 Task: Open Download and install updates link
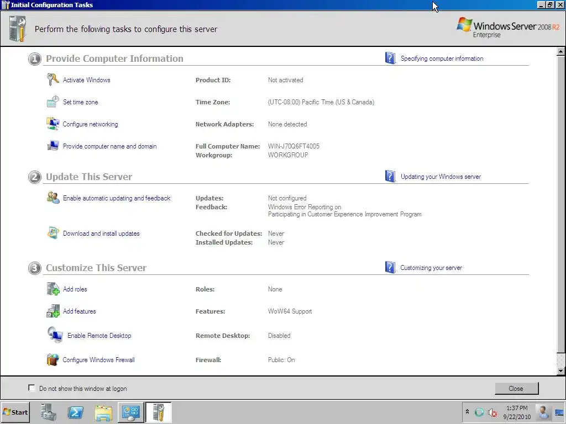[x=101, y=234]
